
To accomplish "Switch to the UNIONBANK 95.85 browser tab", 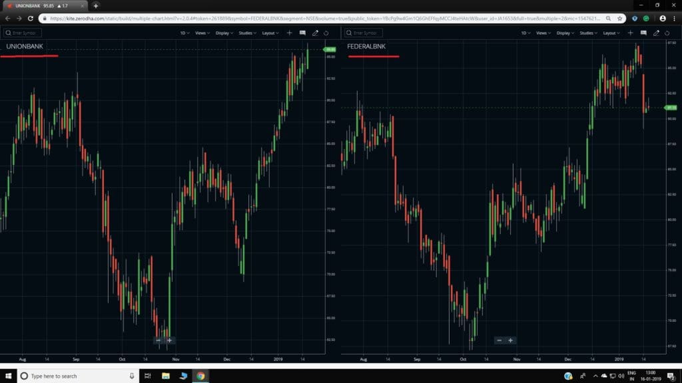I will [40, 4].
